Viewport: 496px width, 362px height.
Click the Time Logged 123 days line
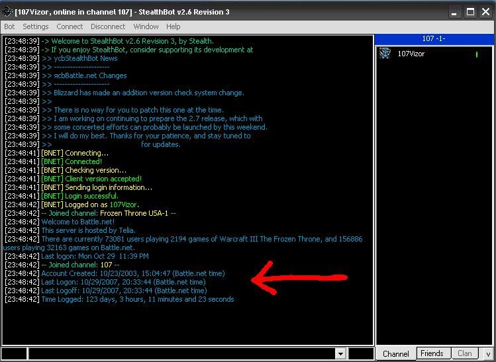coord(120,299)
